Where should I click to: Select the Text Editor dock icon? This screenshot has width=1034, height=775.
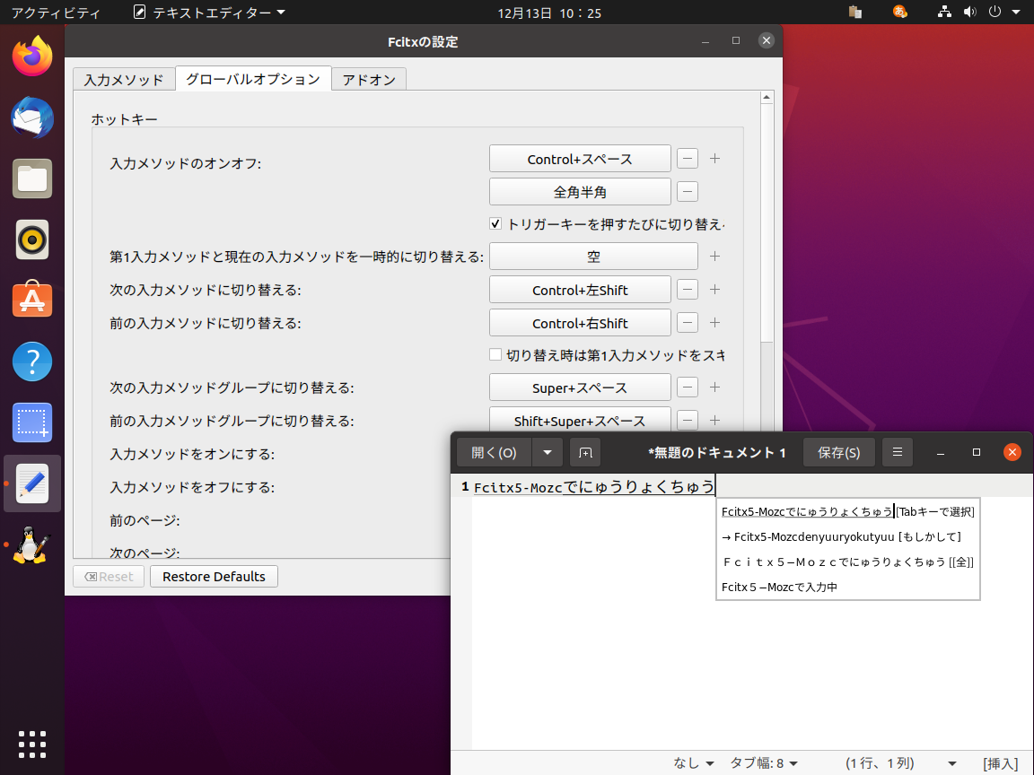click(x=32, y=483)
